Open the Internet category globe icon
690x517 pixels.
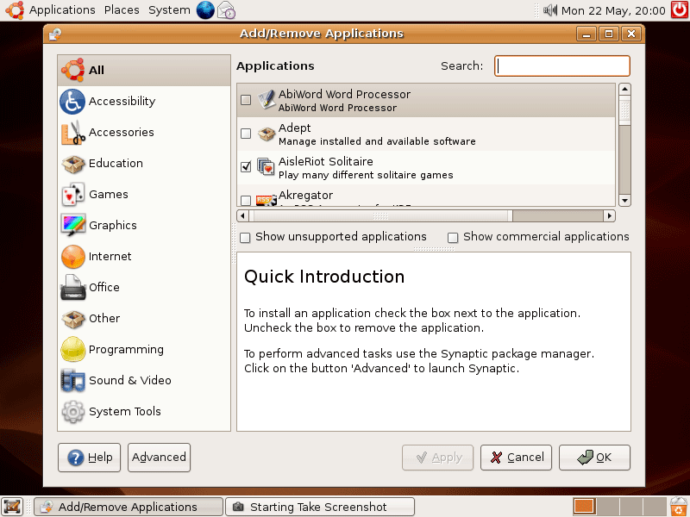72,257
